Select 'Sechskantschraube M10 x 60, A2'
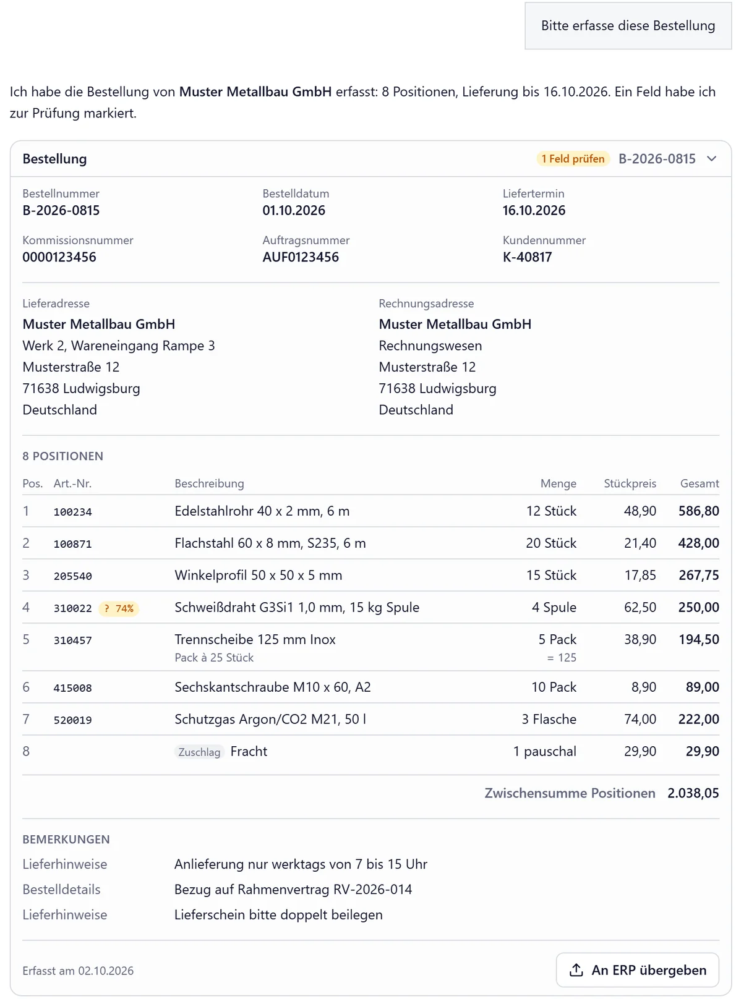Viewport: 736px width, 1004px height. click(273, 687)
